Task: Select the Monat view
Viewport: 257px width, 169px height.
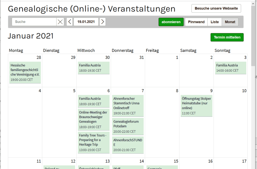Action: [x=230, y=22]
